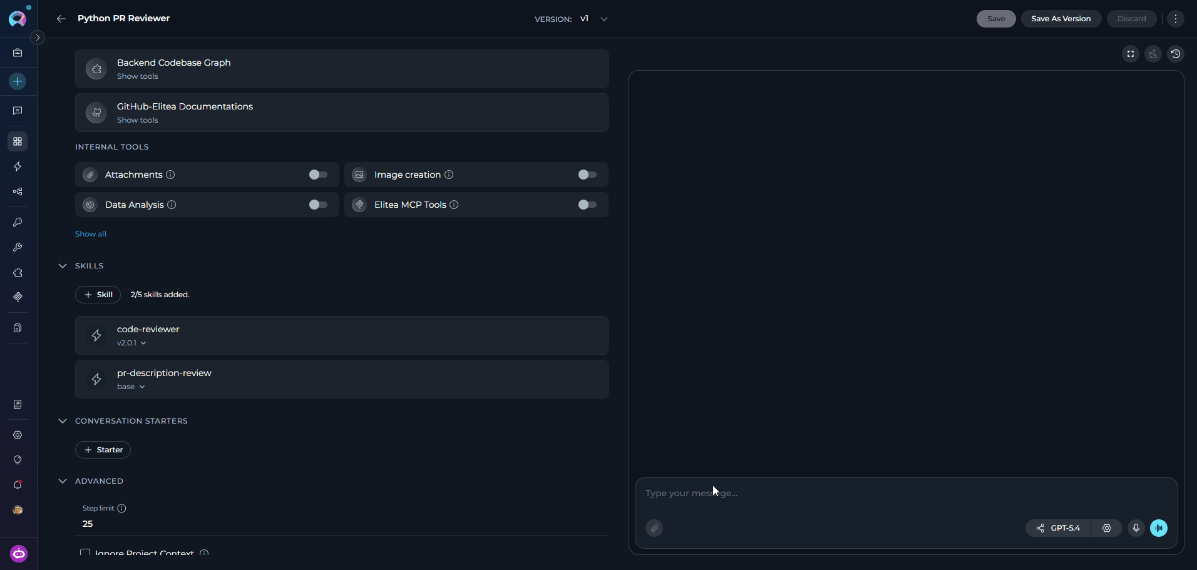
Task: Click the Type your message input
Action: (906, 493)
